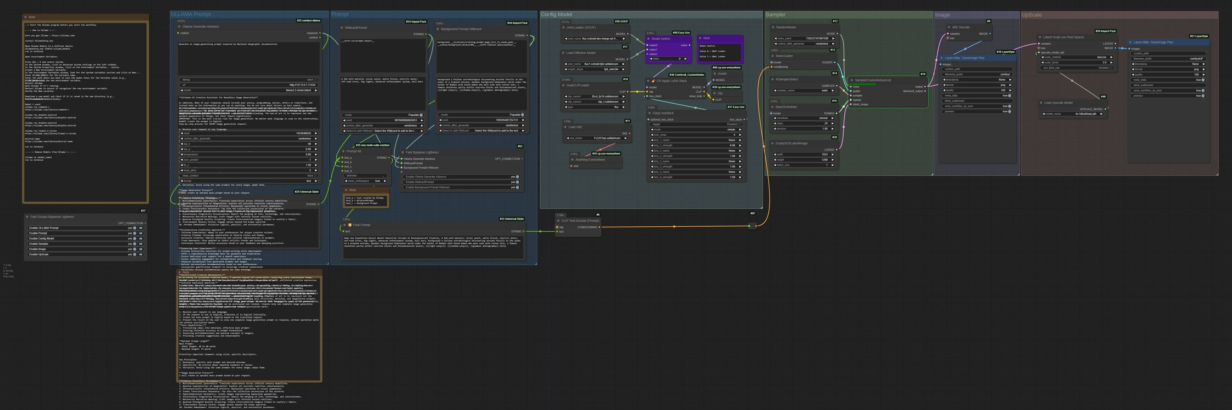Click the STRING output port on WildcardPrompt
The width and height of the screenshot is (1232, 410).
pyautogui.click(x=426, y=34)
